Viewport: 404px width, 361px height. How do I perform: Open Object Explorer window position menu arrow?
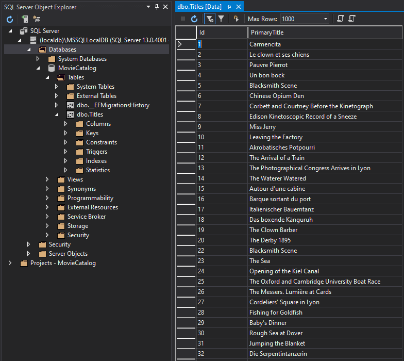148,7
